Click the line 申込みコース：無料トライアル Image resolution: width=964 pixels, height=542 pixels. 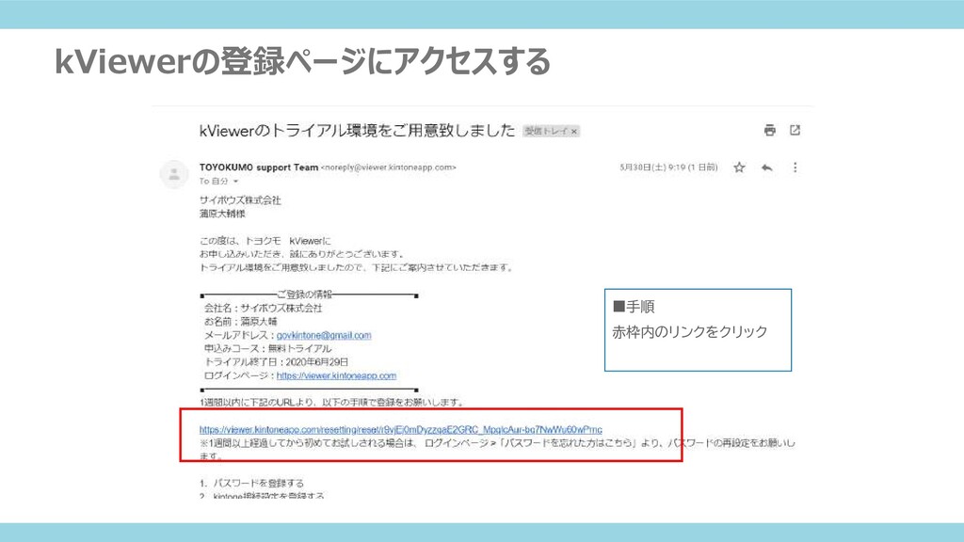tap(267, 348)
